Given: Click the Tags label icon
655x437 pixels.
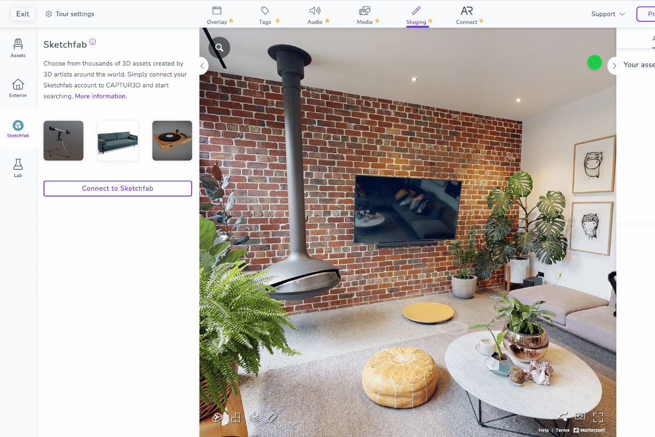Looking at the screenshot, I should pyautogui.click(x=265, y=10).
